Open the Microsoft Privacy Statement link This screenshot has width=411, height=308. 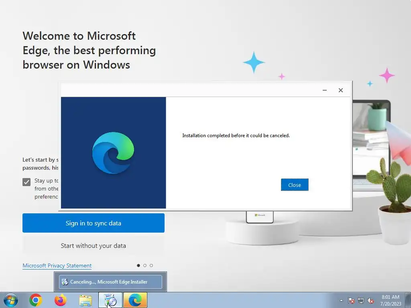57,265
